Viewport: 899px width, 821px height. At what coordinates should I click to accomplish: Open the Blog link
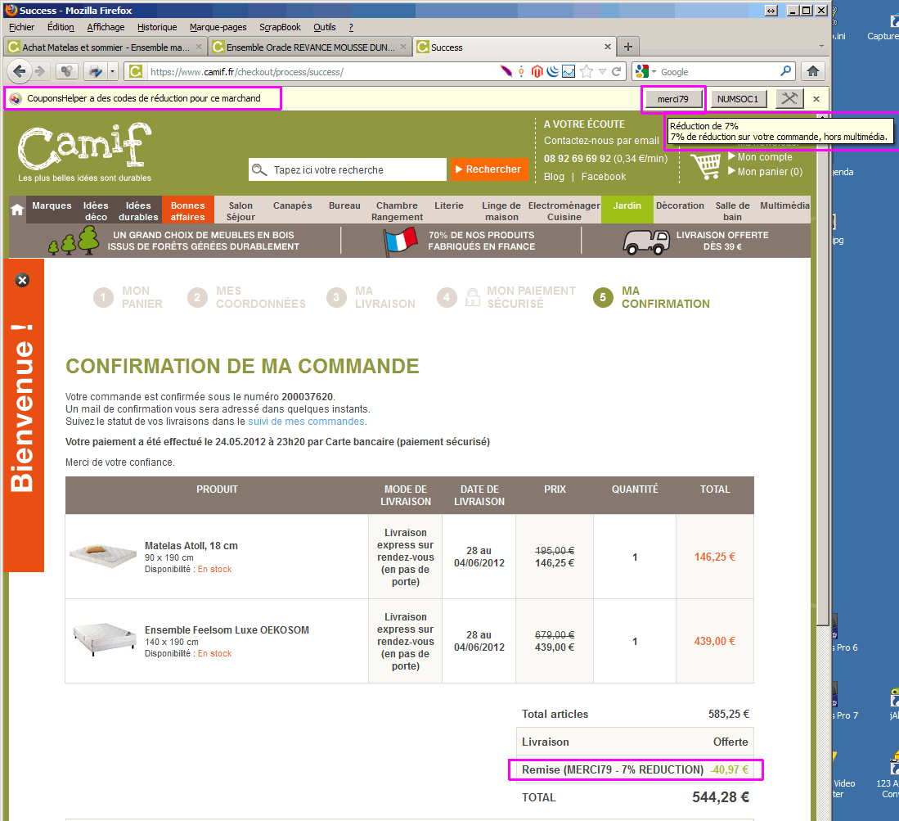(554, 177)
